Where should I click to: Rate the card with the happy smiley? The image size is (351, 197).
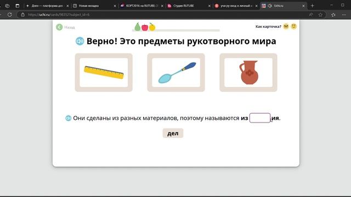(293, 26)
